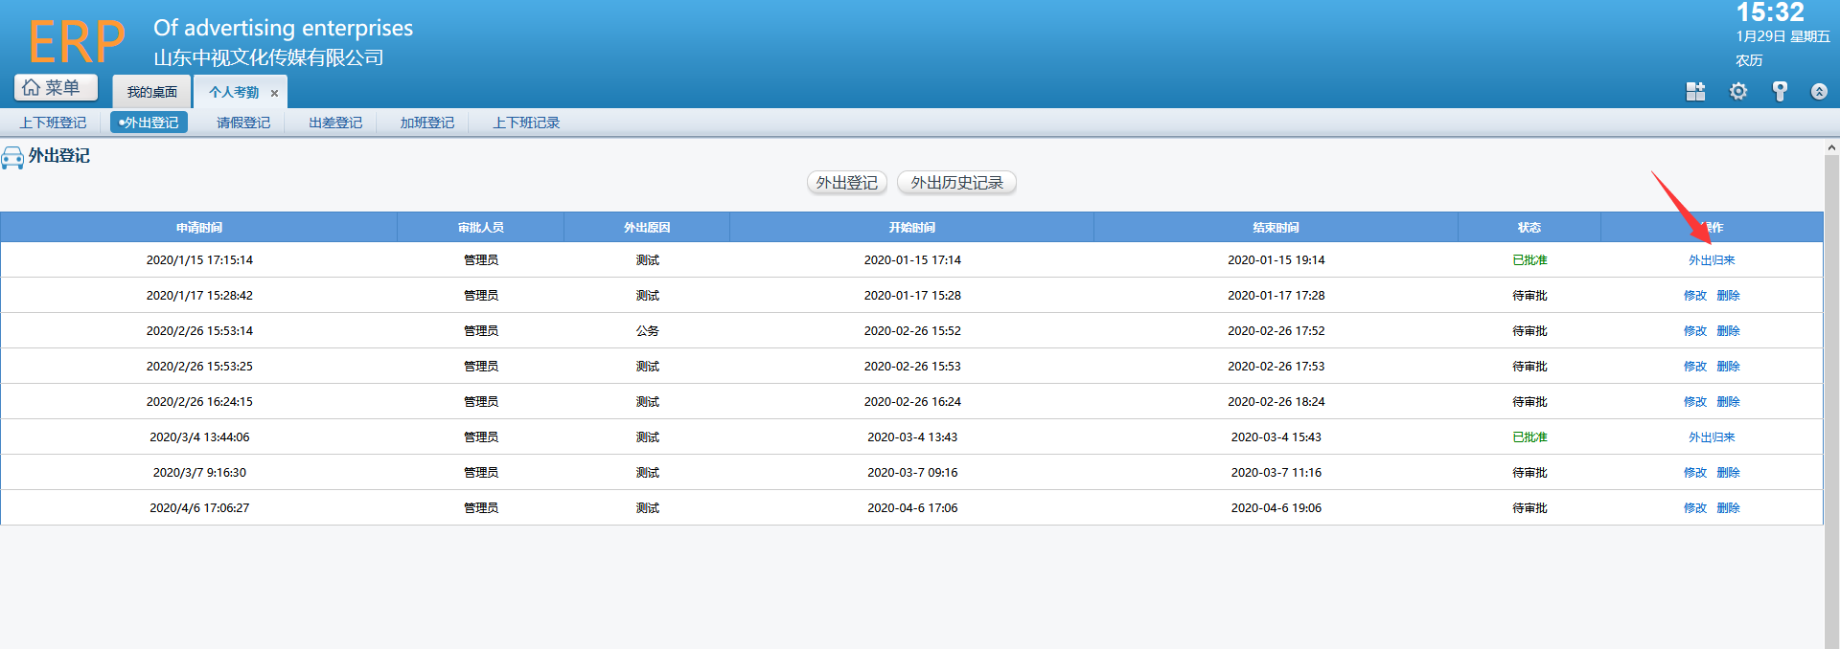
Task: Switch to the 个人考勤 tab
Action: (234, 92)
